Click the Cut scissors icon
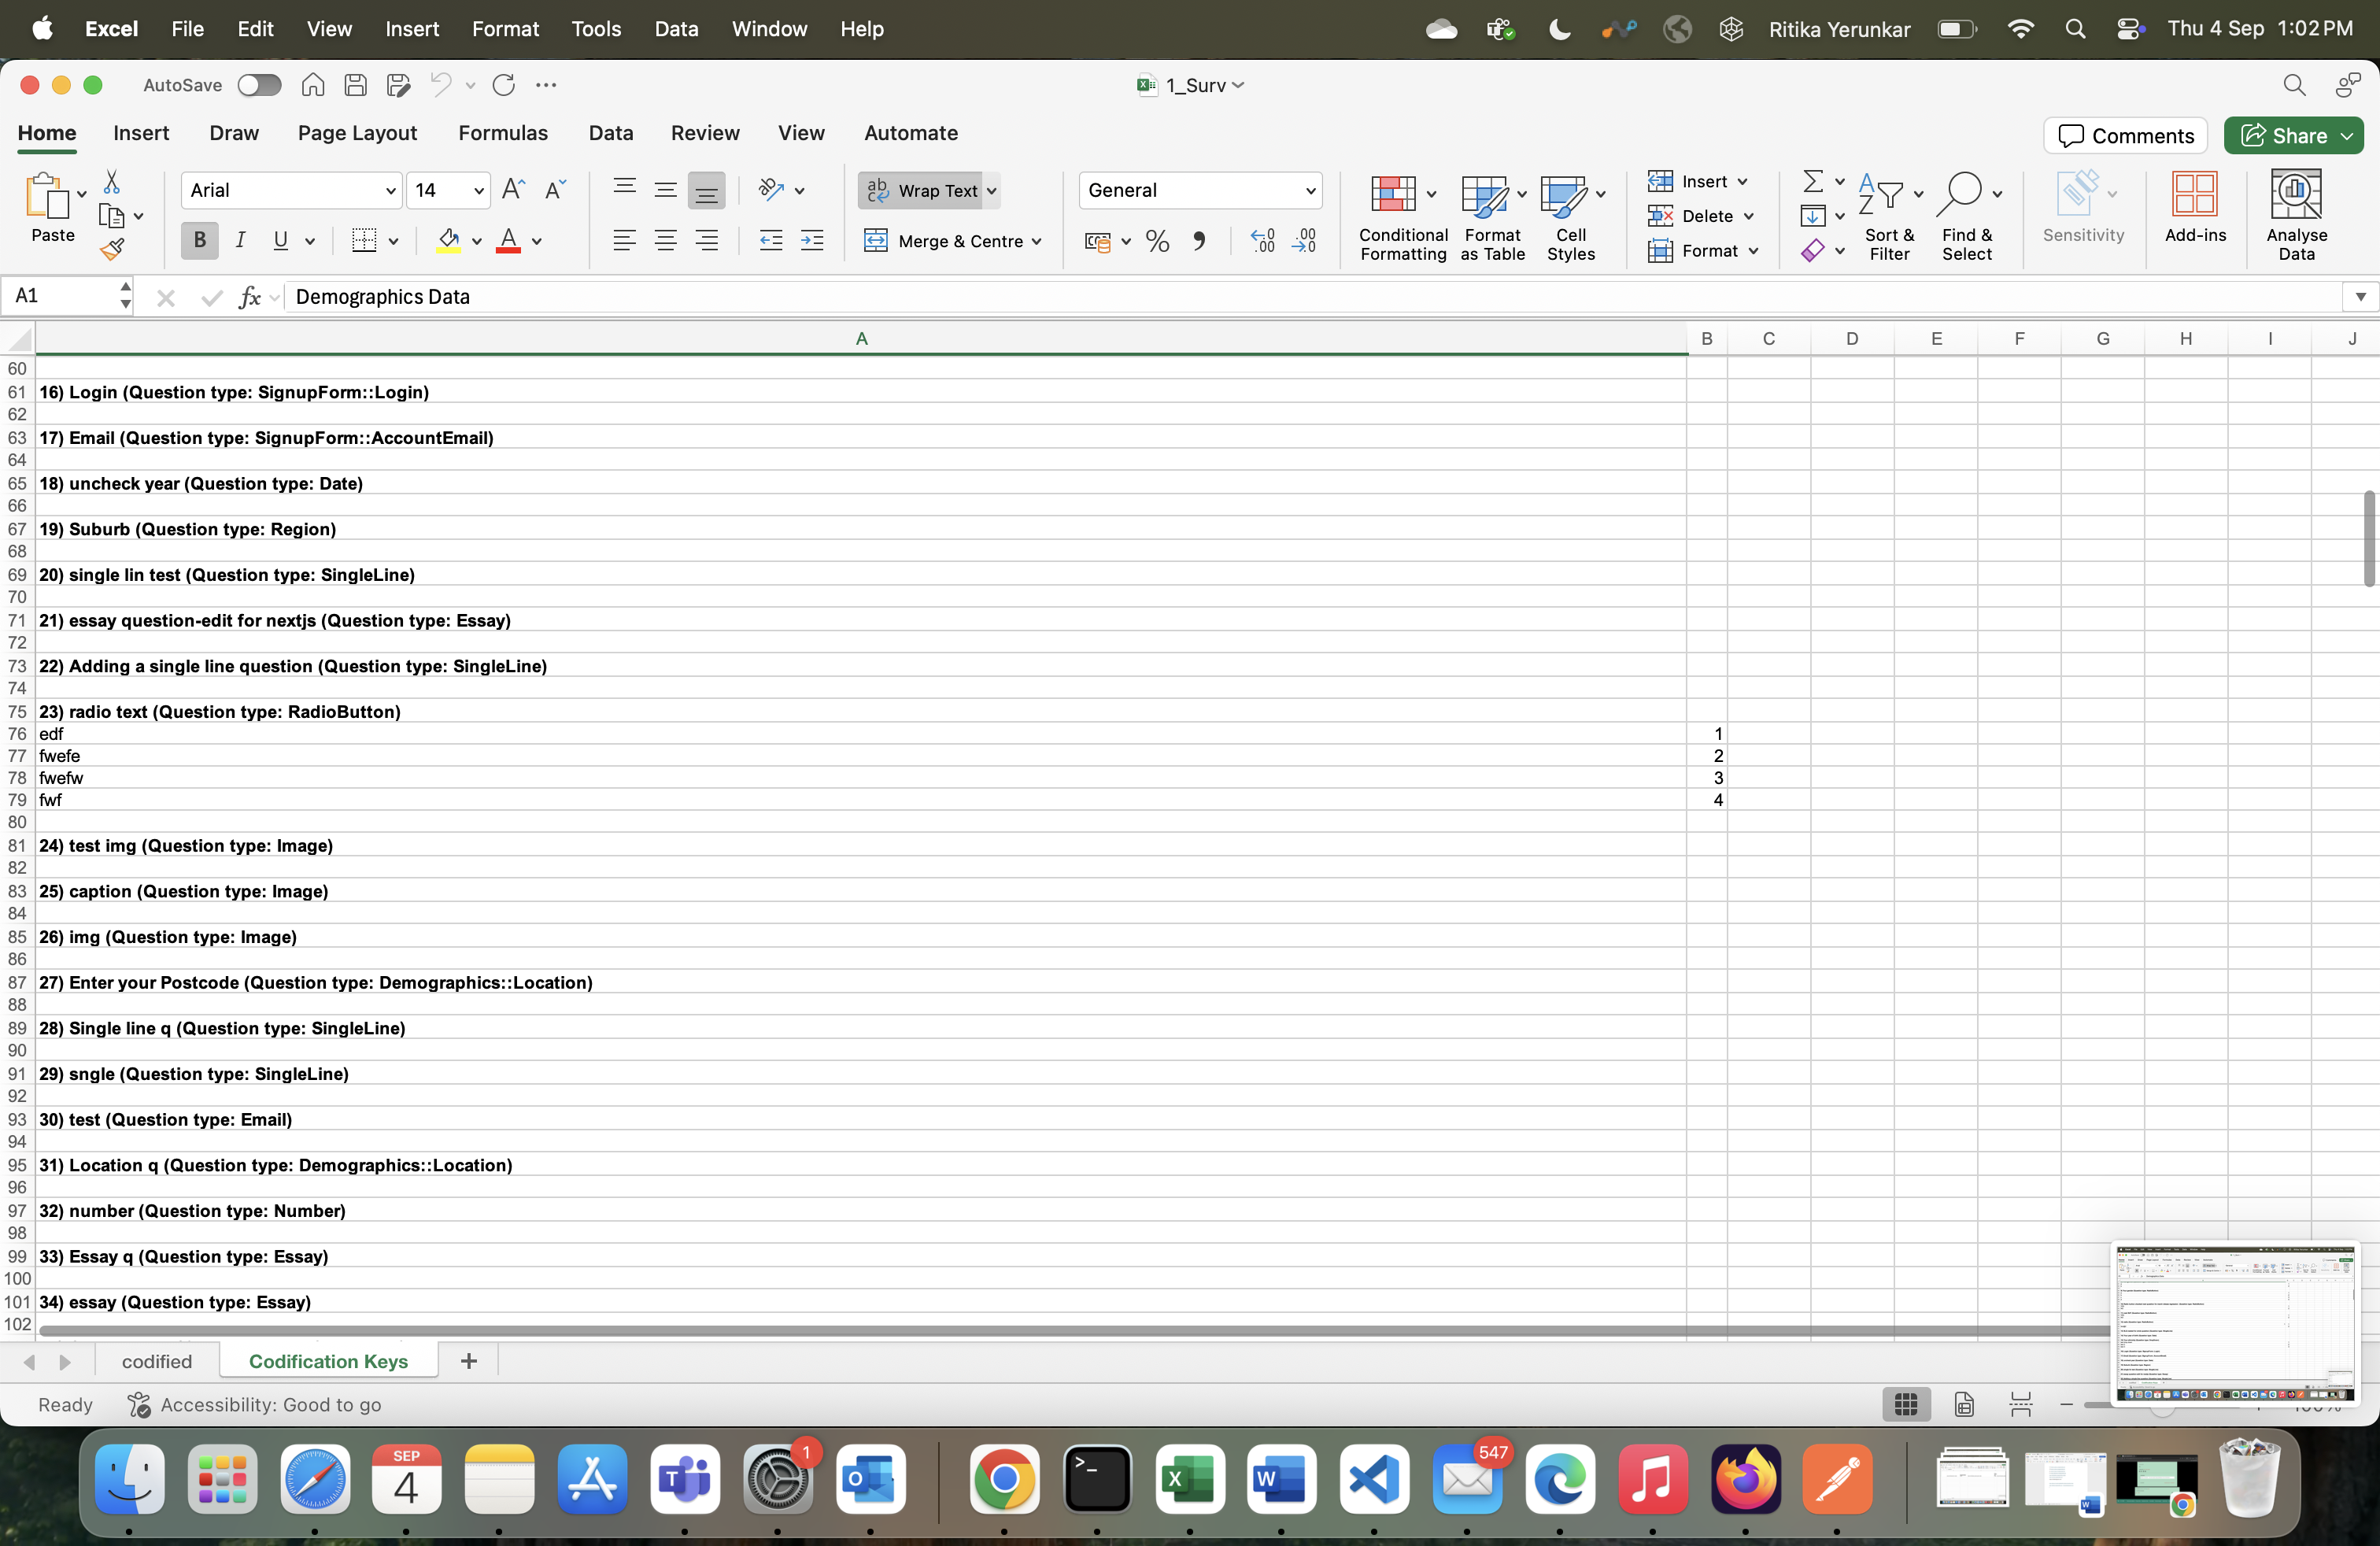This screenshot has width=2380, height=1546. [x=112, y=181]
